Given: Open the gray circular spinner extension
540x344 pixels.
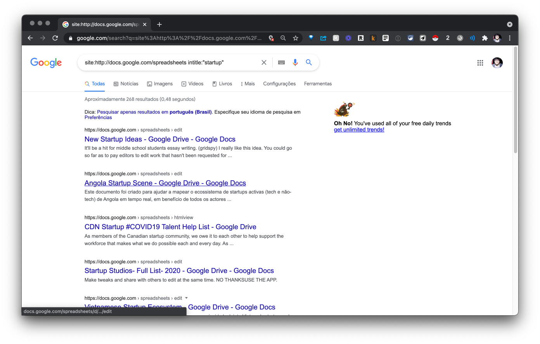Looking at the screenshot, I should 460,38.
